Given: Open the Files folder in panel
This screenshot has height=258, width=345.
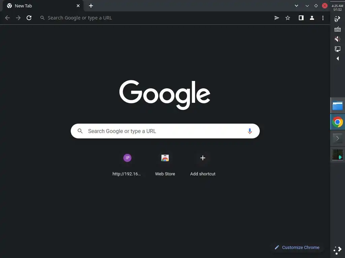Looking at the screenshot, I should [x=338, y=105].
